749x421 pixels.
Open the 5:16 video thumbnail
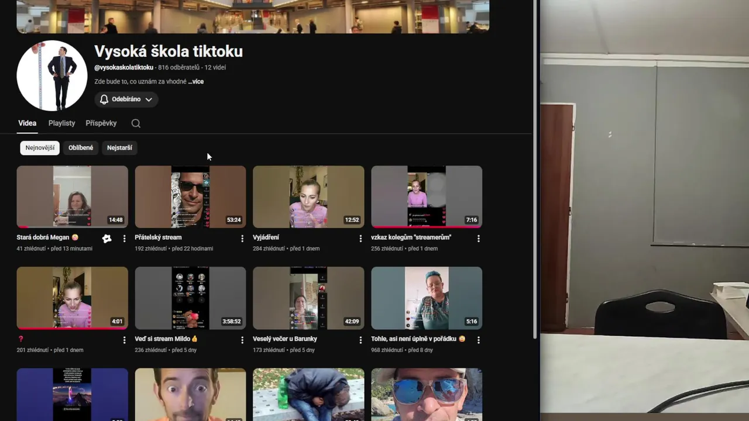[x=427, y=298]
